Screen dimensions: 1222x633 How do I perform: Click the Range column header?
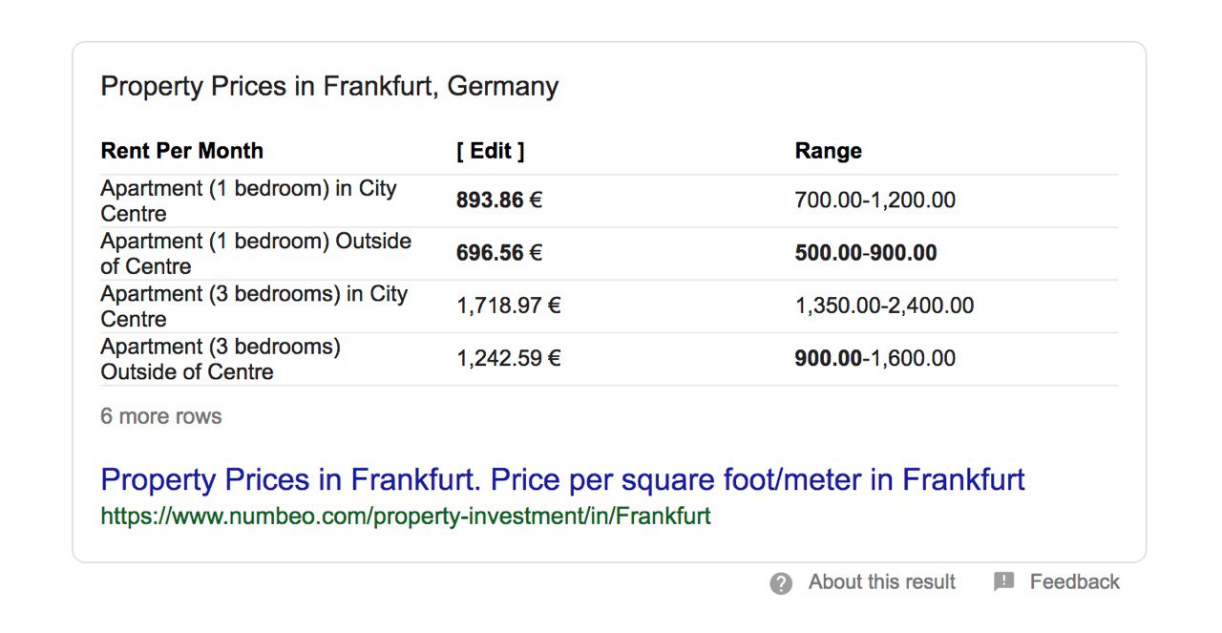828,151
